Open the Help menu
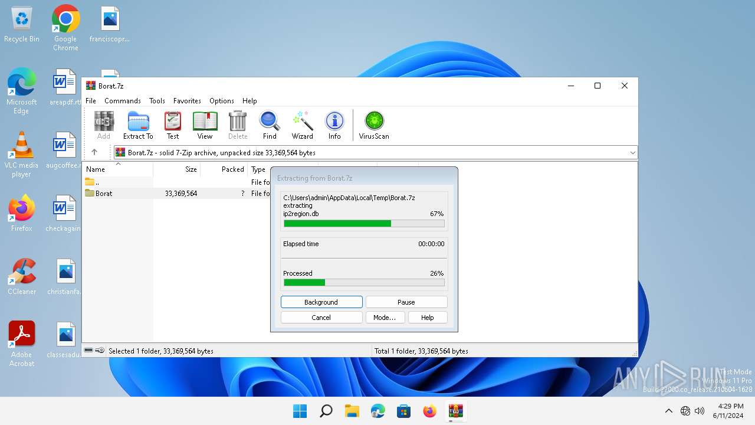Viewport: 755px width, 425px height. click(x=250, y=101)
